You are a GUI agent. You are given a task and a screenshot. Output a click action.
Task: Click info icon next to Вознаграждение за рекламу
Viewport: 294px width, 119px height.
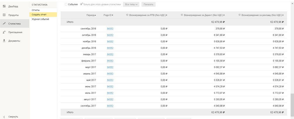point(239,15)
